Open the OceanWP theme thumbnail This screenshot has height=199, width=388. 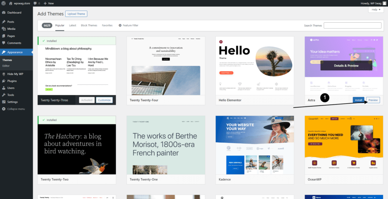pyautogui.click(x=344, y=145)
